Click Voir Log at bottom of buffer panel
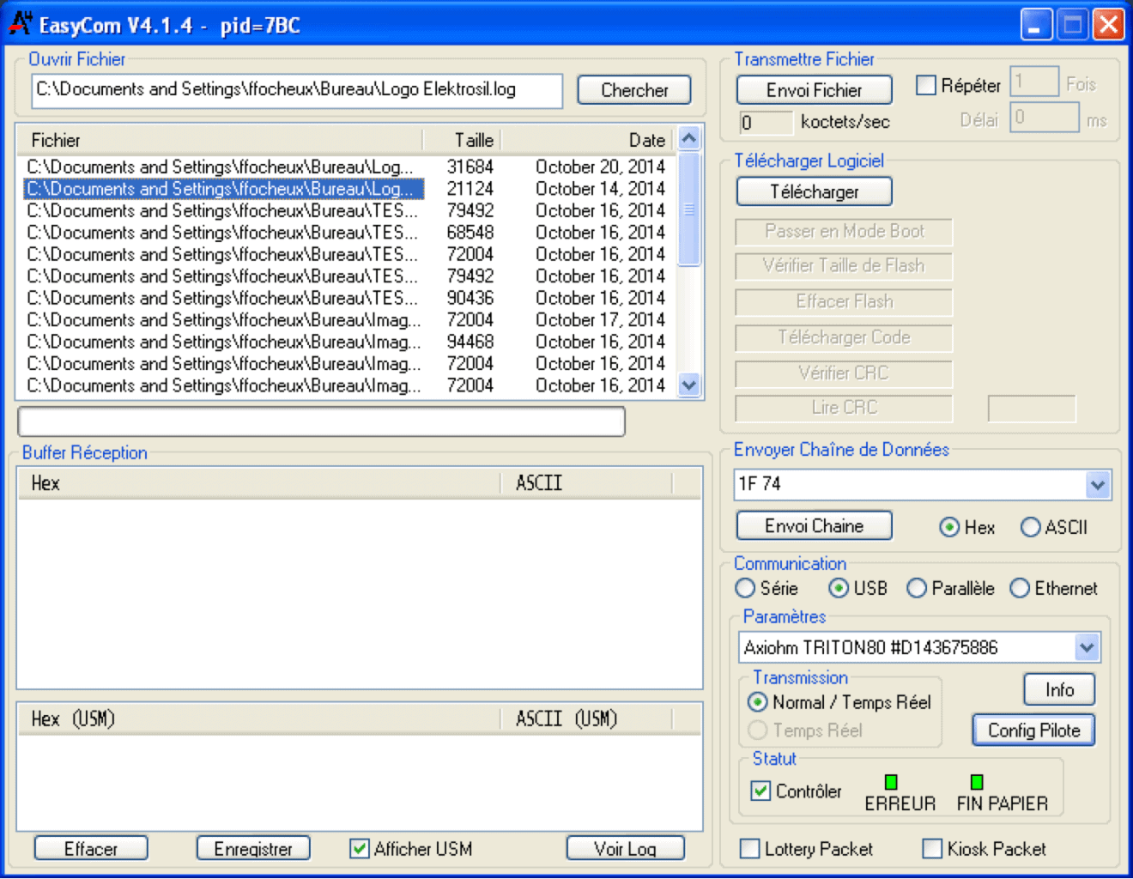This screenshot has width=1133, height=879. 625,848
